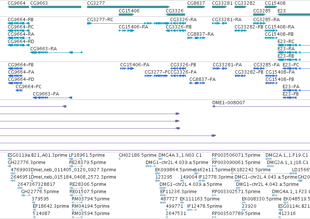
Task: Click the CG15408 gene label
Action: 275,3
